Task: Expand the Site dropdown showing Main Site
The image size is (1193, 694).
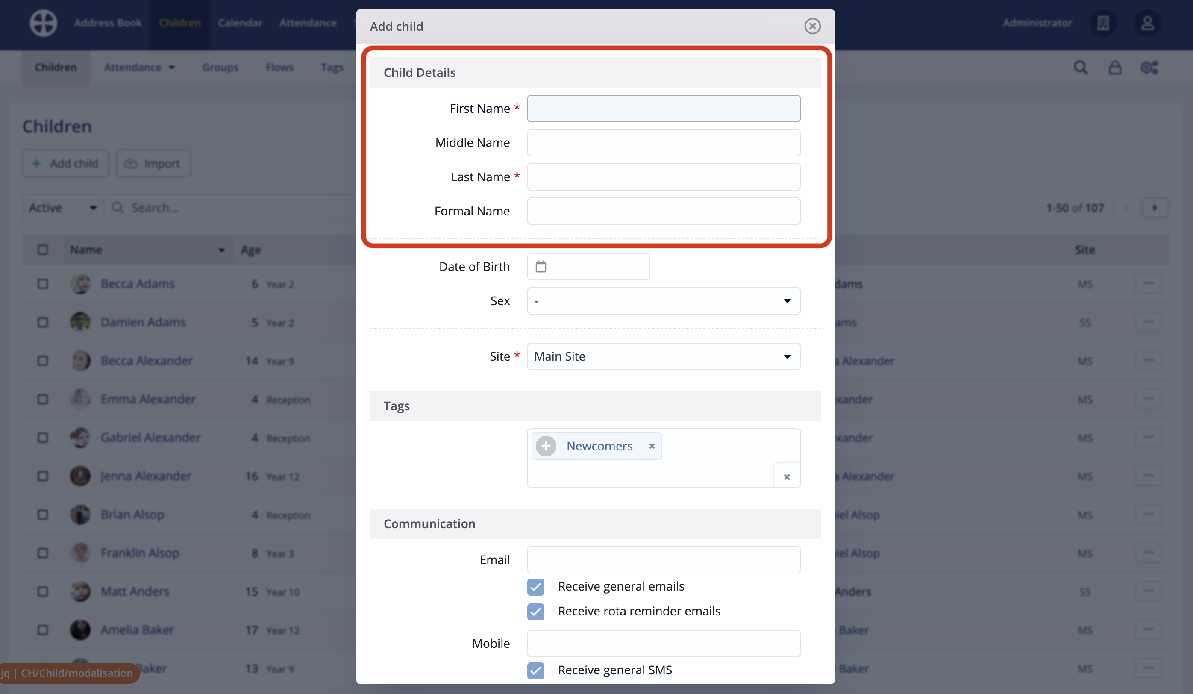Action: 663,356
